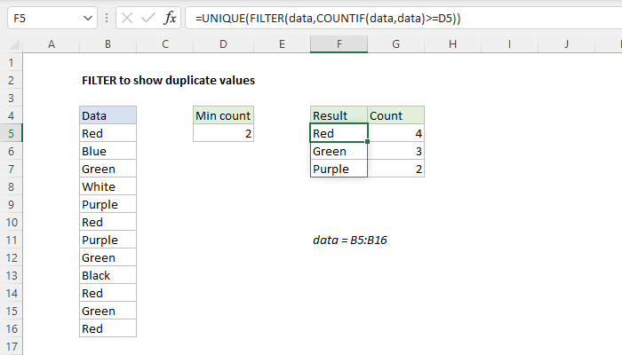Select row 5 header
Image resolution: width=622 pixels, height=355 pixels.
(11, 133)
